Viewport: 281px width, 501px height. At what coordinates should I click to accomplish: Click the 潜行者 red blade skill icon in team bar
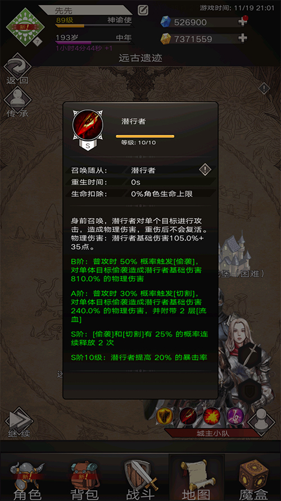(188, 416)
